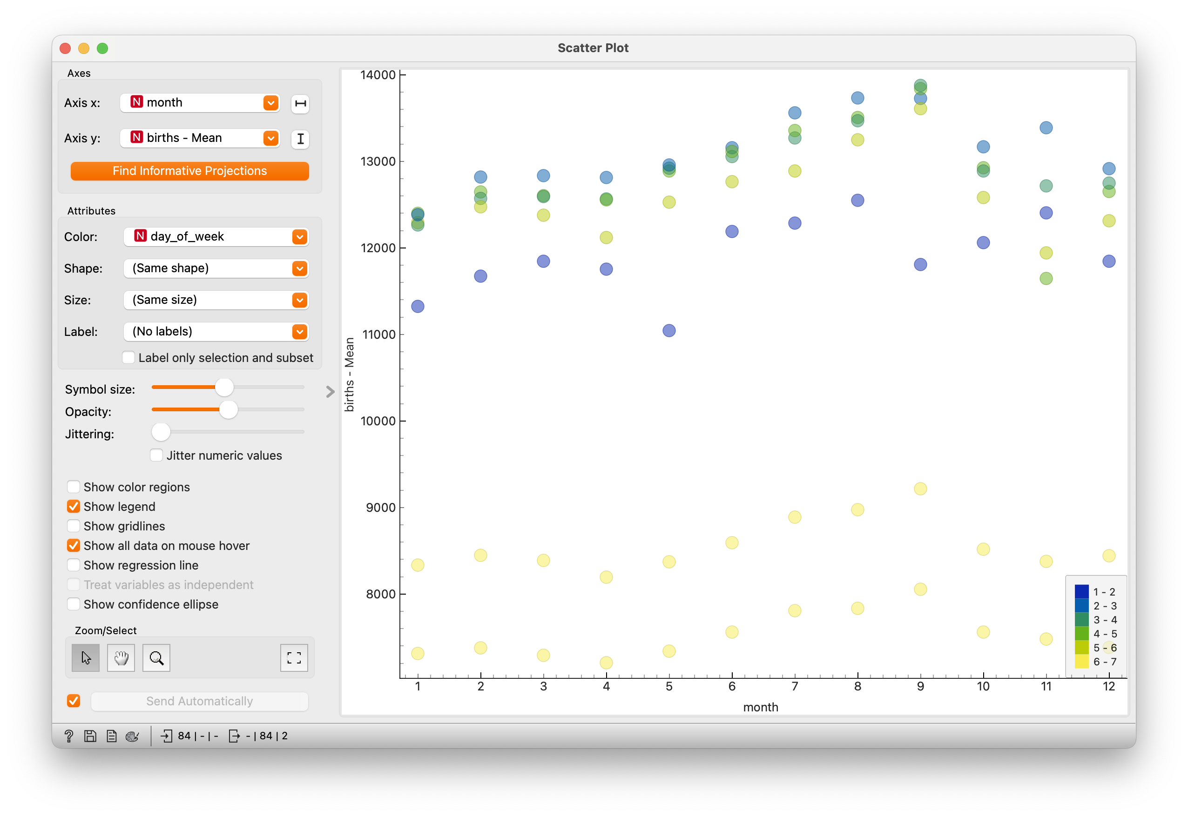Click the reset zoom fit icon
Viewport: 1188px width, 817px height.
pyautogui.click(x=294, y=658)
